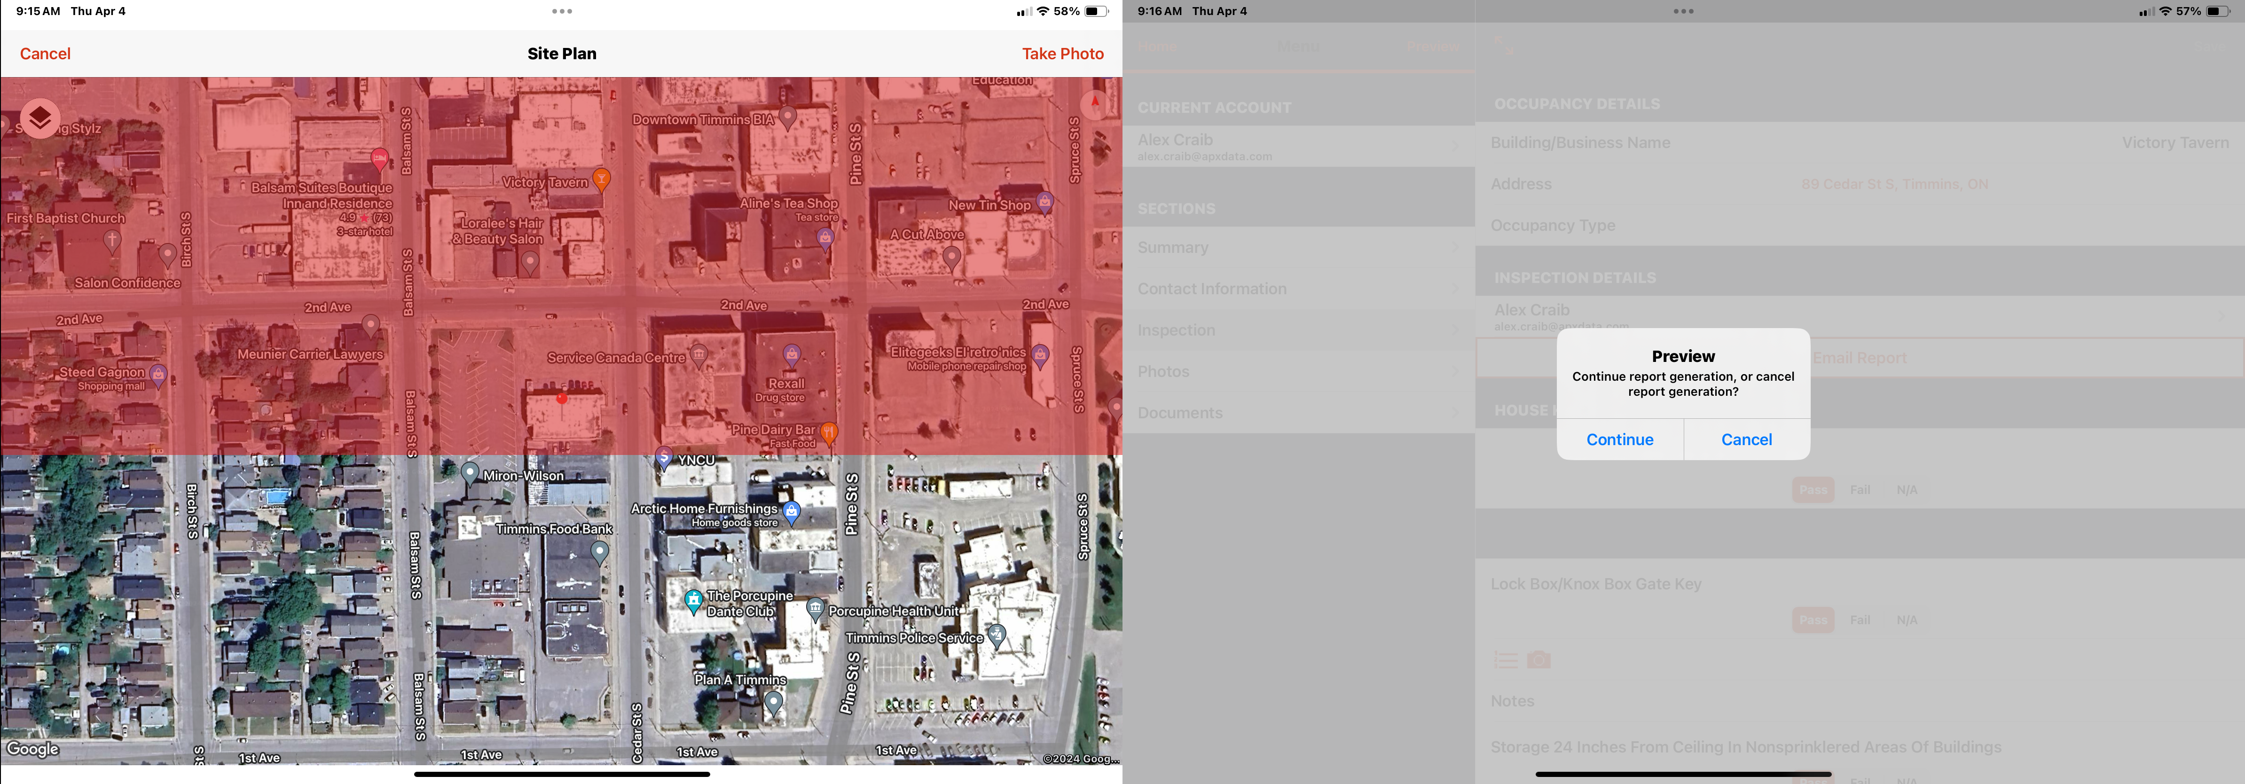
Task: Open the map layers button
Action: (40, 118)
